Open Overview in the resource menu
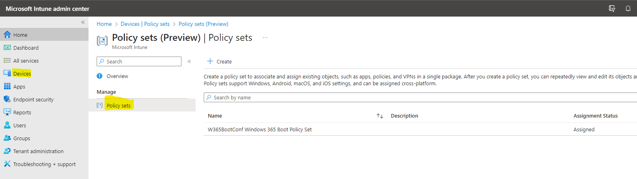 (x=117, y=76)
